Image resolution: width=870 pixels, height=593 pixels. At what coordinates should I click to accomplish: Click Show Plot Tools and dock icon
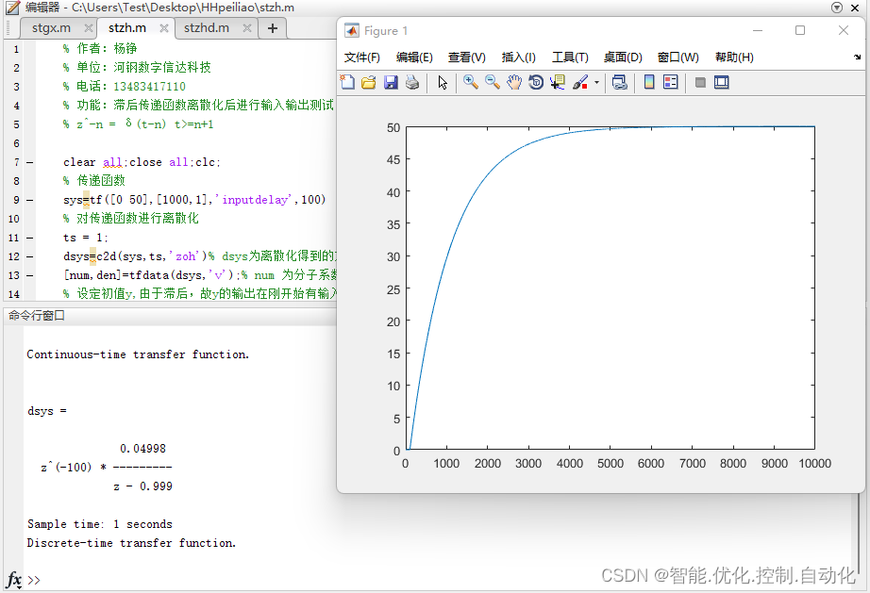click(x=721, y=83)
